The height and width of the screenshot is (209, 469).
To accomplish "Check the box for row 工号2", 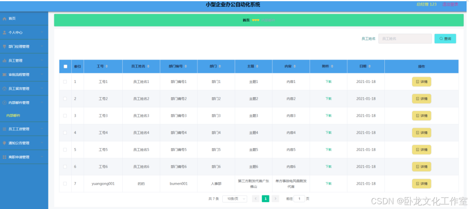I will (65, 98).
